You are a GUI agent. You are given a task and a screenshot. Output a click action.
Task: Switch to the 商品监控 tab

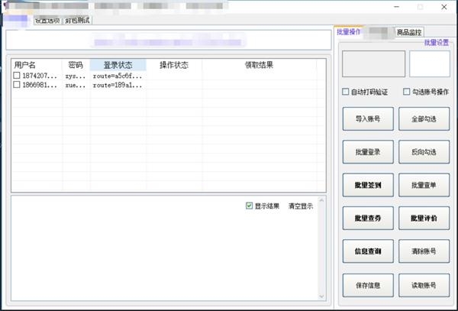coord(408,32)
